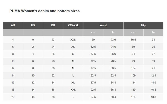Select the XXL size cell
Screen dimensions: 167x104
click(x=73, y=90)
